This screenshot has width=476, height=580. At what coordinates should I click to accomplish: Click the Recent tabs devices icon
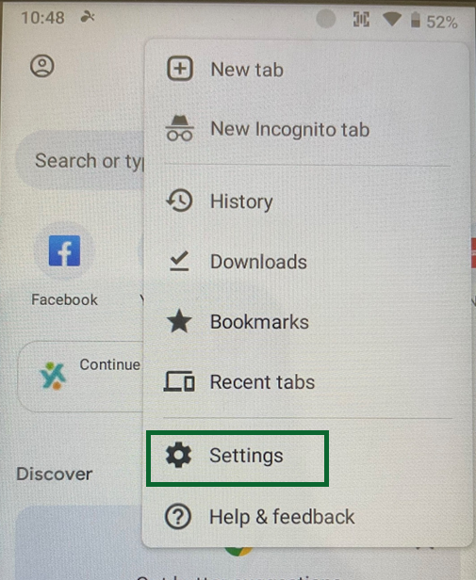coord(179,381)
